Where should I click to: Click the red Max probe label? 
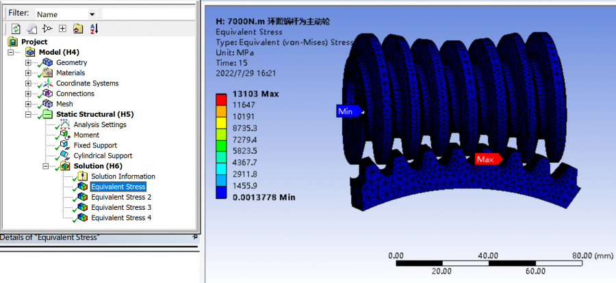485,159
